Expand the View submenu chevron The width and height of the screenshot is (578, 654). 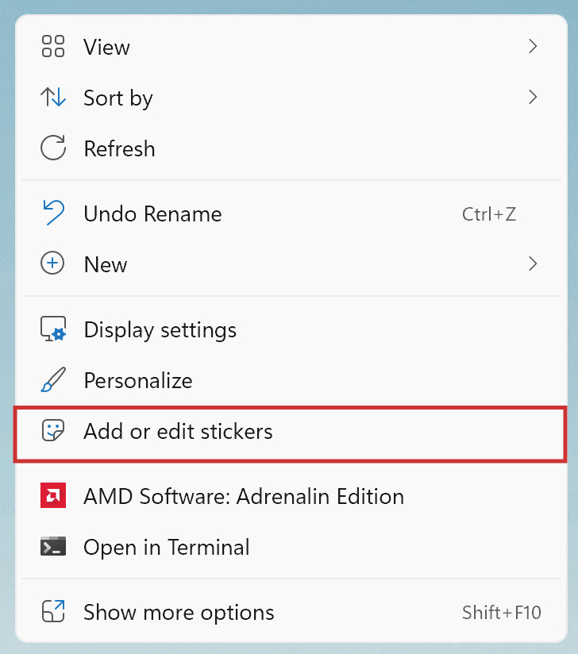click(533, 46)
